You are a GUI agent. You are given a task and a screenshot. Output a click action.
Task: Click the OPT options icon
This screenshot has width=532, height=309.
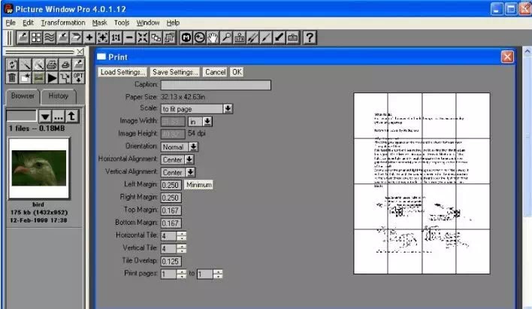pos(78,77)
